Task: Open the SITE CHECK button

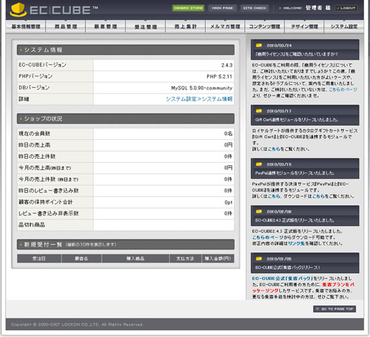Action: 254,8
